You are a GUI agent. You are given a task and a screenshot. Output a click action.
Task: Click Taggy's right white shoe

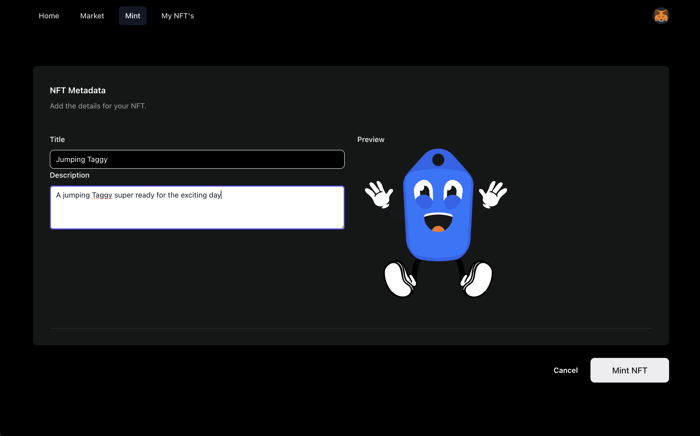pos(479,279)
